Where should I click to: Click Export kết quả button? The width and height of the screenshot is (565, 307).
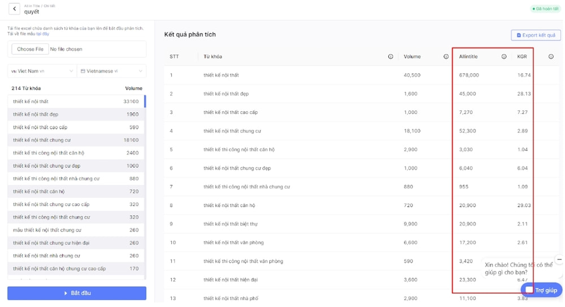[536, 35]
